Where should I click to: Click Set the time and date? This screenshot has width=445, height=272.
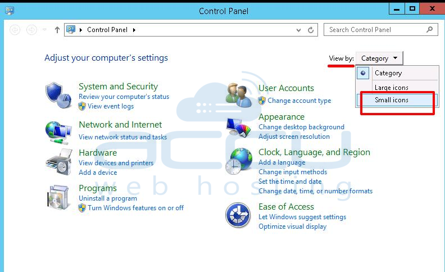pos(290,182)
